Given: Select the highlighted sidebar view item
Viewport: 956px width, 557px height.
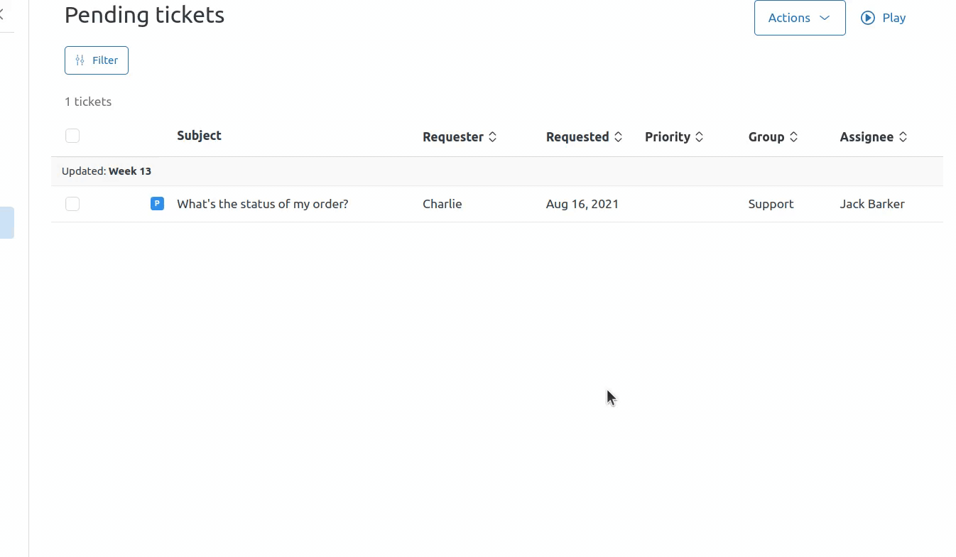Looking at the screenshot, I should 6,222.
